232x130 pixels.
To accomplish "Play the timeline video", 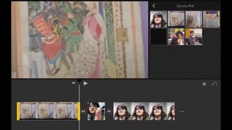I will point(86,83).
